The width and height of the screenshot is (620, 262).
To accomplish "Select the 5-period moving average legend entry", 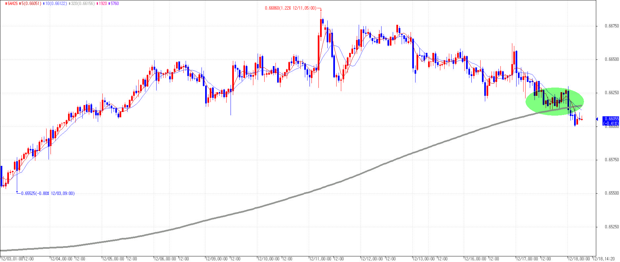I will (31, 4).
